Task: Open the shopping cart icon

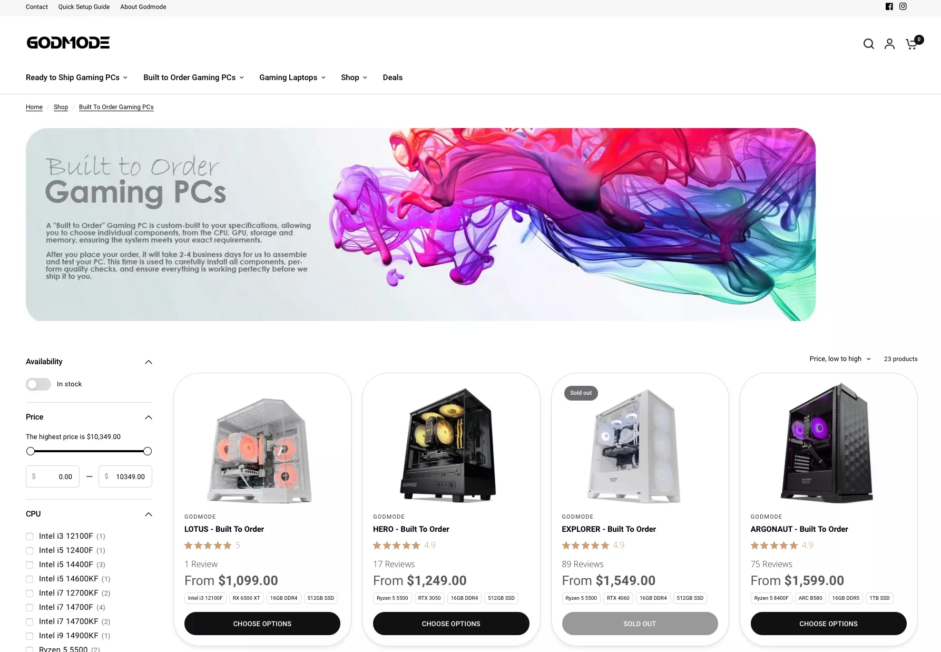Action: tap(911, 44)
